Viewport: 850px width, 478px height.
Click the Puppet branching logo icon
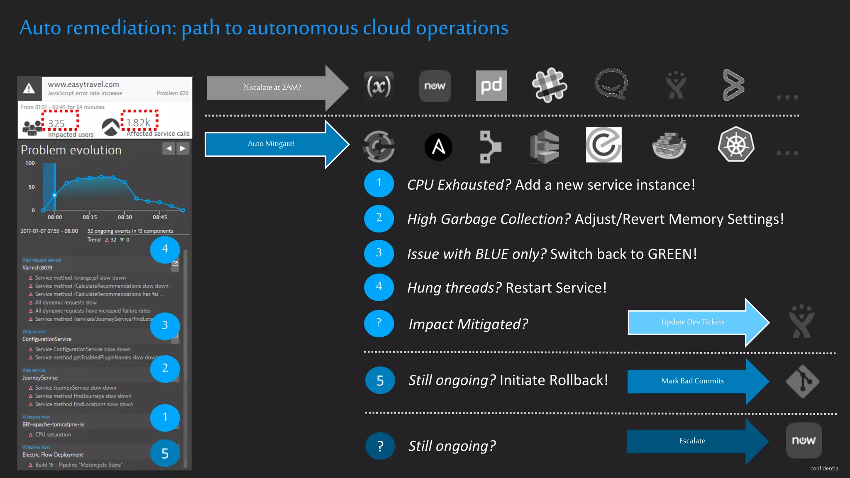(491, 146)
